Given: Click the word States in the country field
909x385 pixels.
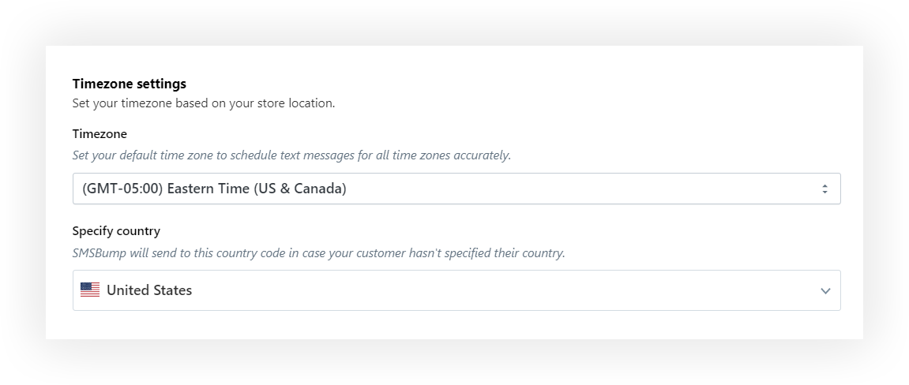Looking at the screenshot, I should 171,290.
